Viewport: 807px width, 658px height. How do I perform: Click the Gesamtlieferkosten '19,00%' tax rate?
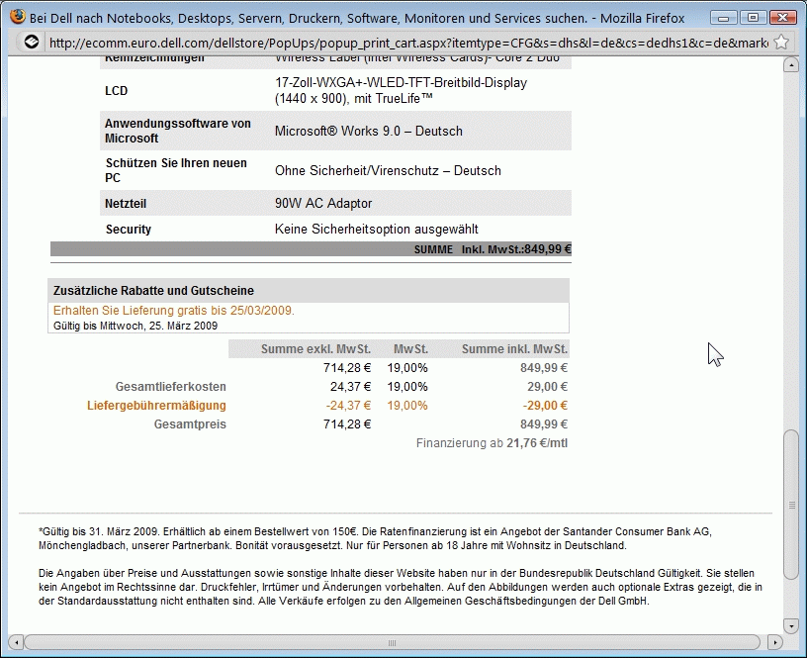tap(407, 387)
